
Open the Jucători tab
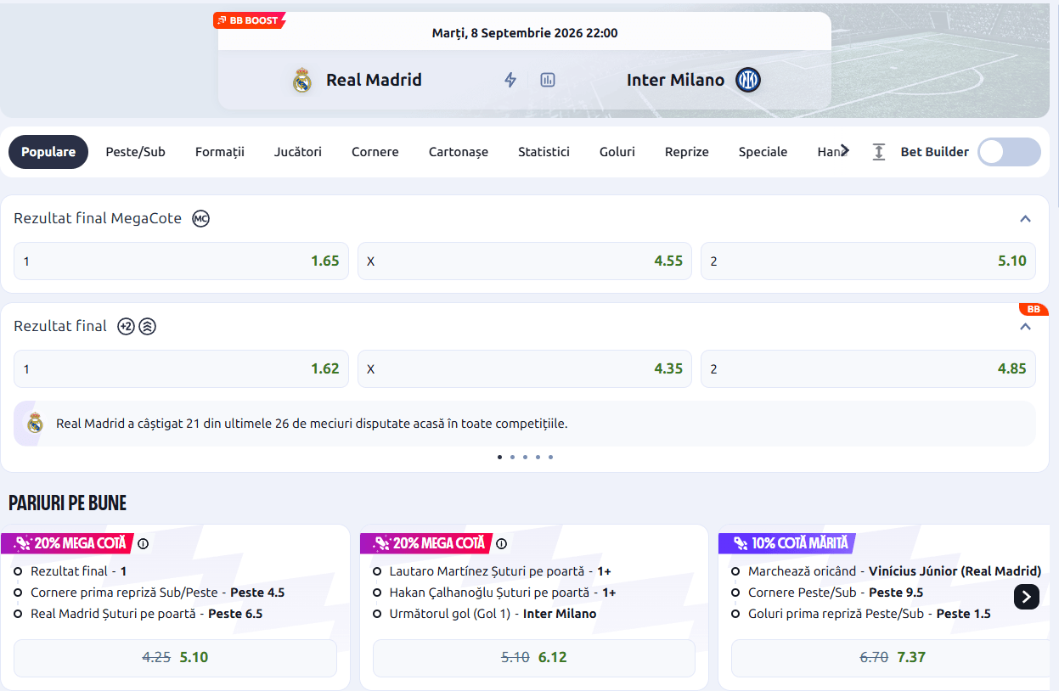tap(298, 152)
